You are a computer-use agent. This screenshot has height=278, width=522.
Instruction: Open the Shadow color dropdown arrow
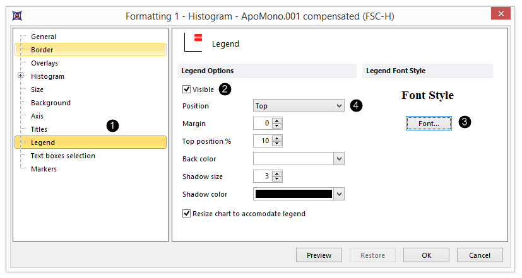click(x=339, y=194)
